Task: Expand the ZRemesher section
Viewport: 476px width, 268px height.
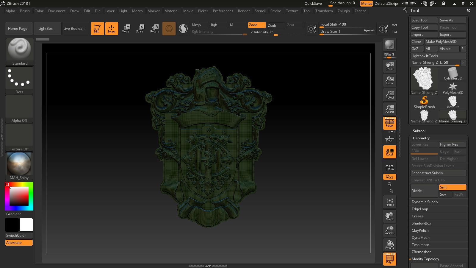Action: 421,252
